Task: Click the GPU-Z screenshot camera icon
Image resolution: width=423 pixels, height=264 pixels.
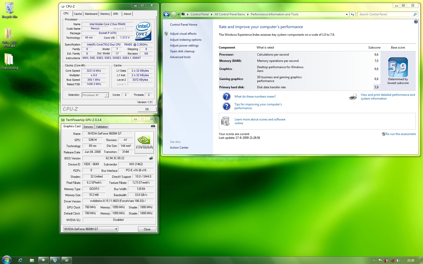Action: (153, 126)
